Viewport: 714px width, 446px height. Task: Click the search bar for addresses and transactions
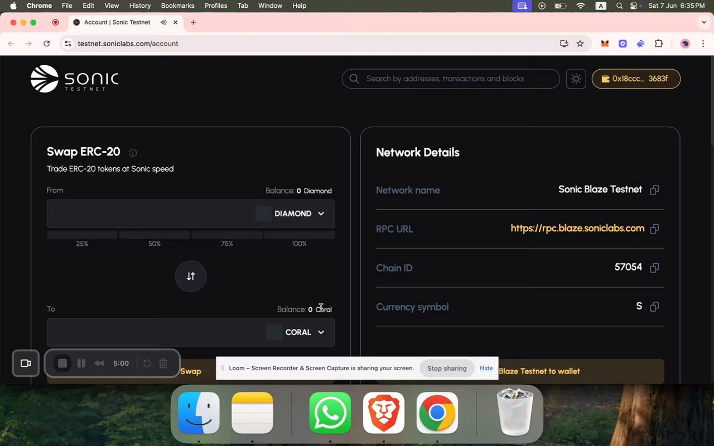tap(451, 79)
